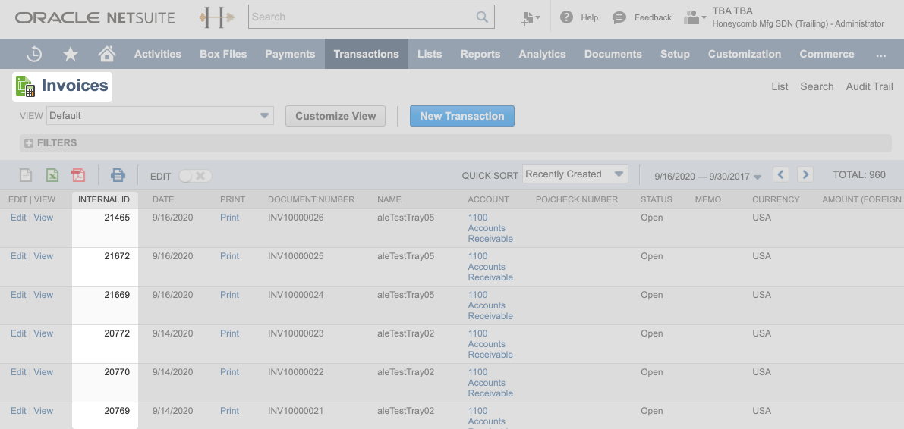
Task: Open the date range dropdown
Action: tap(707, 176)
